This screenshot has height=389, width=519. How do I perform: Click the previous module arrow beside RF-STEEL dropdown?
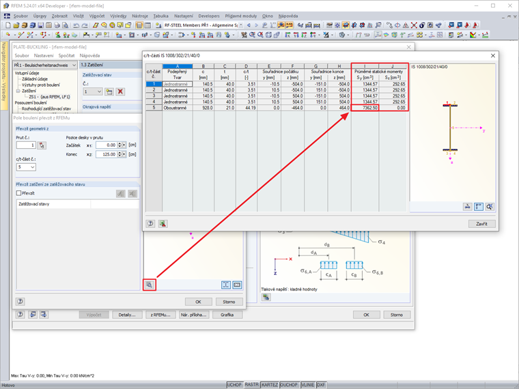coord(249,25)
